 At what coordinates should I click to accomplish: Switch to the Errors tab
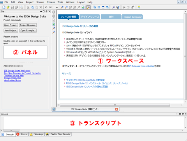click(22, 134)
